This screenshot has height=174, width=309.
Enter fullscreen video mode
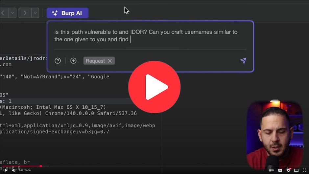304,170
